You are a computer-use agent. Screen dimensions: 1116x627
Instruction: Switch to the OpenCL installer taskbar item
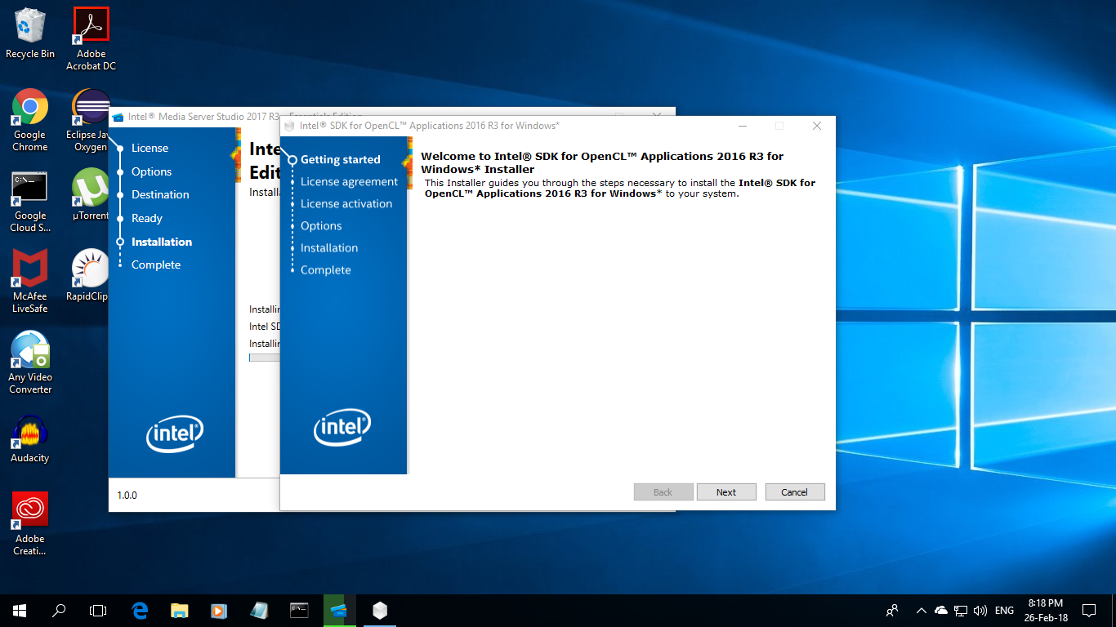379,610
